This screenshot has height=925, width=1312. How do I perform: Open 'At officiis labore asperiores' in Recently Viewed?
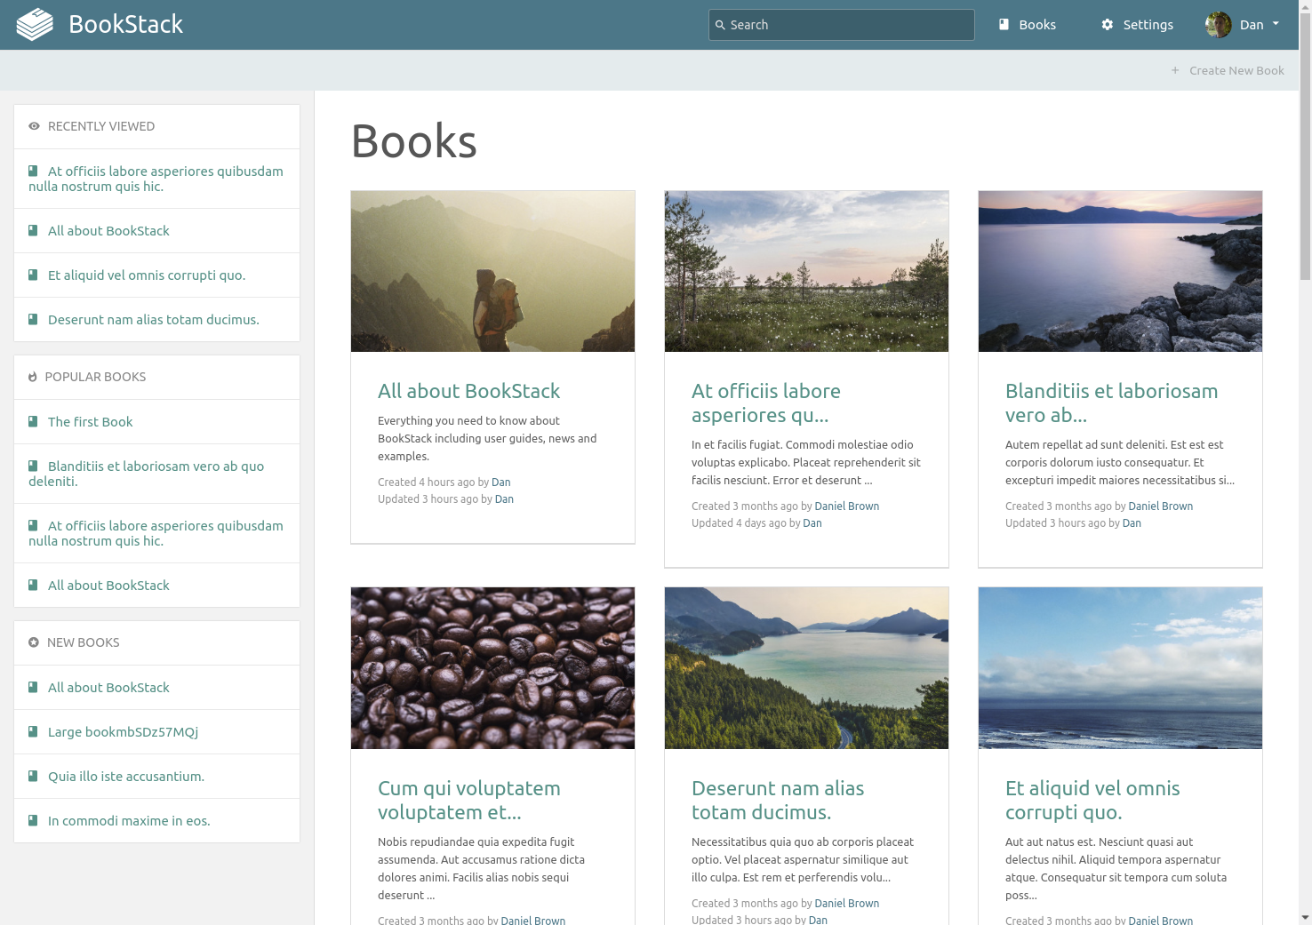(x=156, y=179)
